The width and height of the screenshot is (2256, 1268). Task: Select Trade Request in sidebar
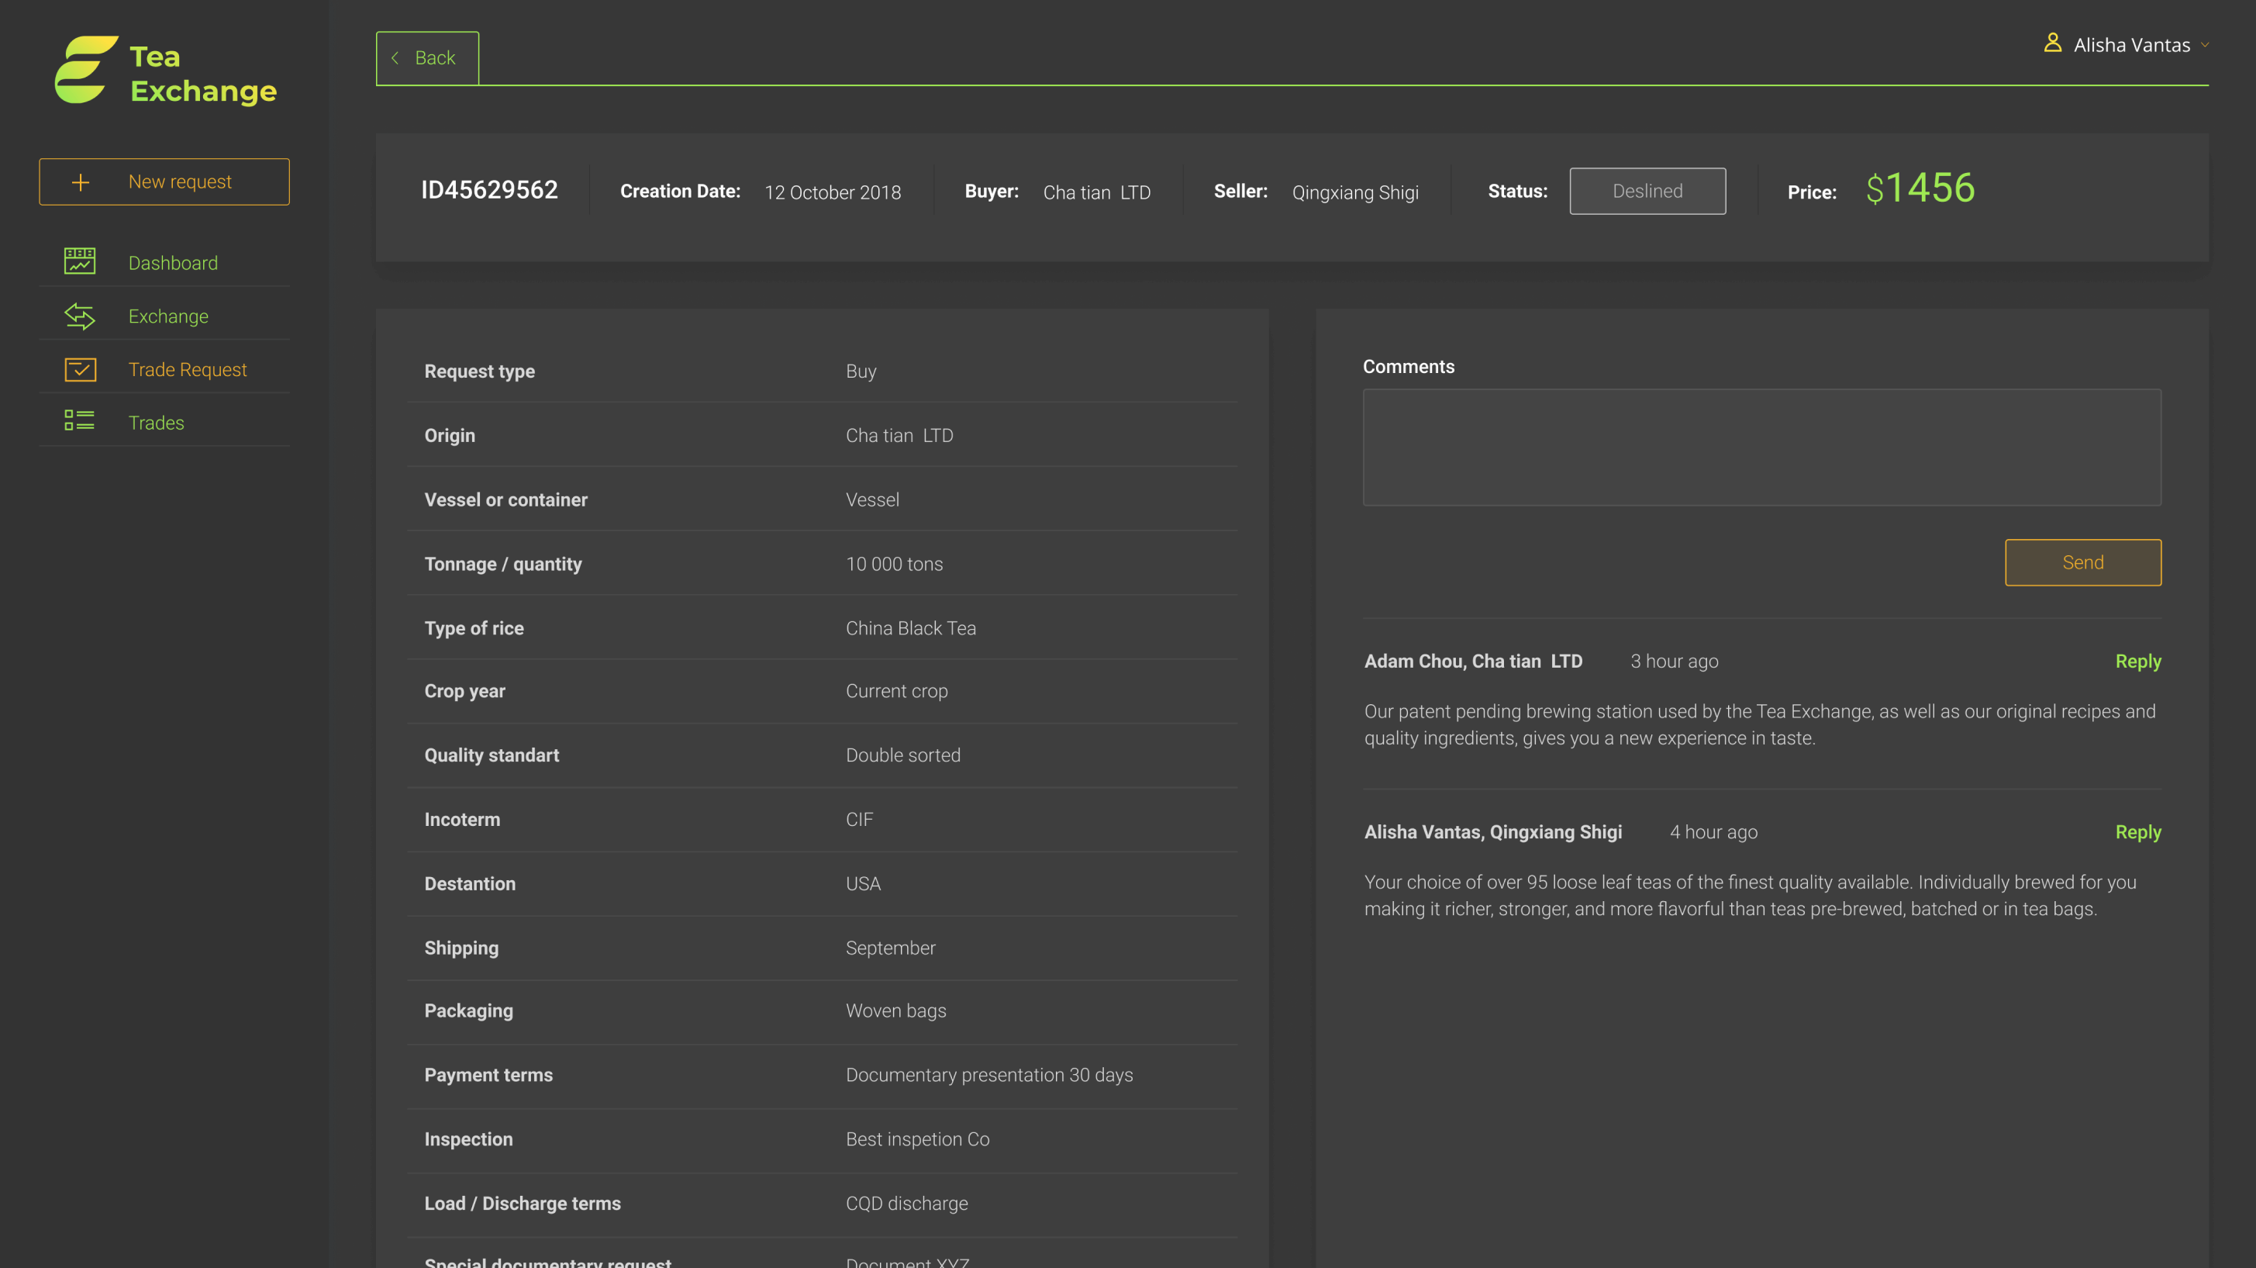coord(188,370)
